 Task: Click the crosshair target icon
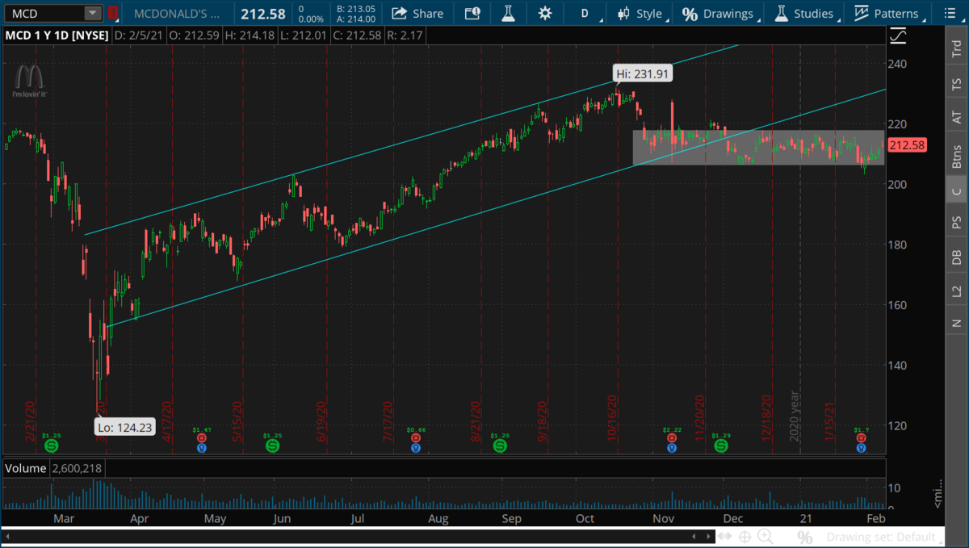pos(745,537)
